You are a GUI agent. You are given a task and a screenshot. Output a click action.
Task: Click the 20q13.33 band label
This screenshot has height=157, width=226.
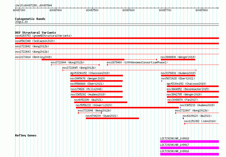tap(21, 22)
